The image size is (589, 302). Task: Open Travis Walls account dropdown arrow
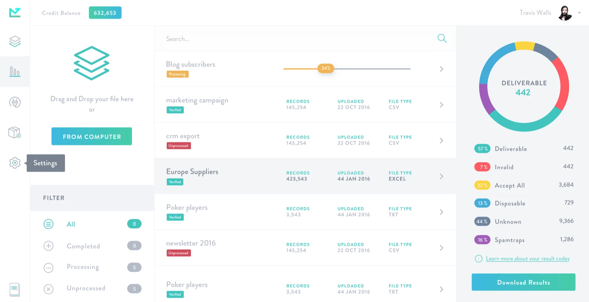click(579, 13)
